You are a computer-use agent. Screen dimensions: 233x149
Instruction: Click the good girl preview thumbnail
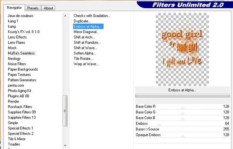(x=182, y=49)
